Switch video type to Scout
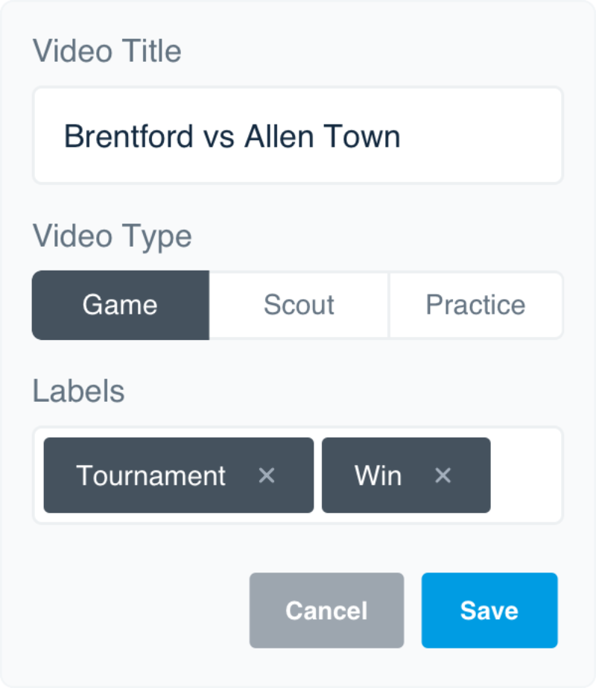 (x=299, y=305)
